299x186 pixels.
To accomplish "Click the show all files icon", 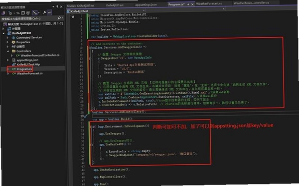I will [x=28, y=13].
